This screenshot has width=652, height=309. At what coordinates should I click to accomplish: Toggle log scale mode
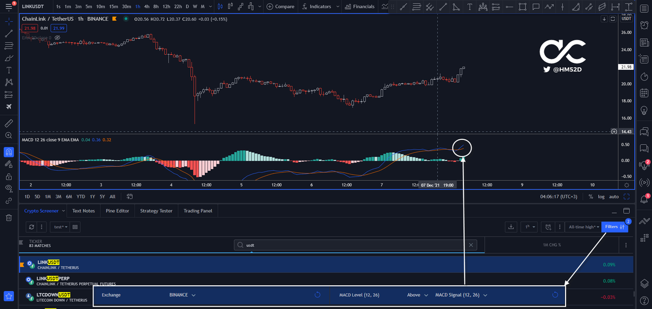pyautogui.click(x=601, y=196)
